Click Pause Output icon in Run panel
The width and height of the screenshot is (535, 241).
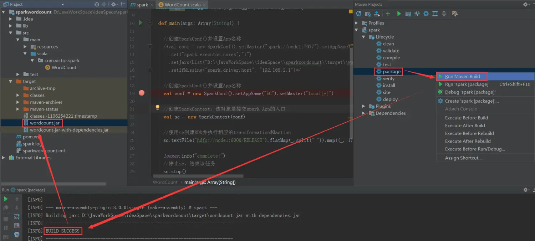6,227
